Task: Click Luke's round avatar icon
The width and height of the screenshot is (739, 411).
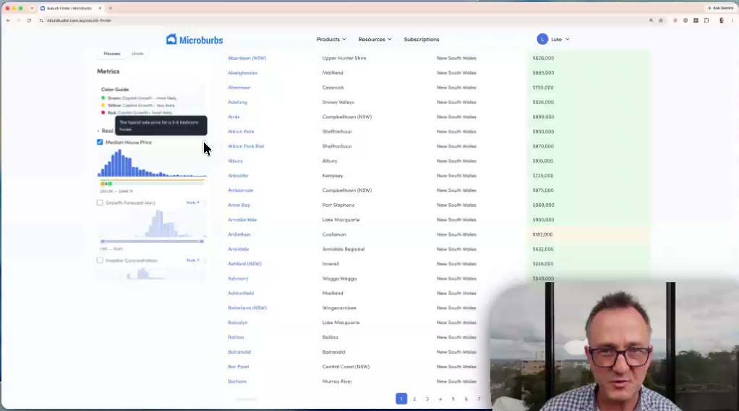Action: [x=542, y=39]
